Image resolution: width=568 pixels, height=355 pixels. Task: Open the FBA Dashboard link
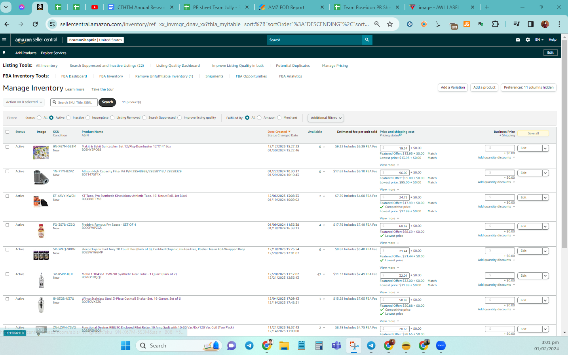pos(74,76)
